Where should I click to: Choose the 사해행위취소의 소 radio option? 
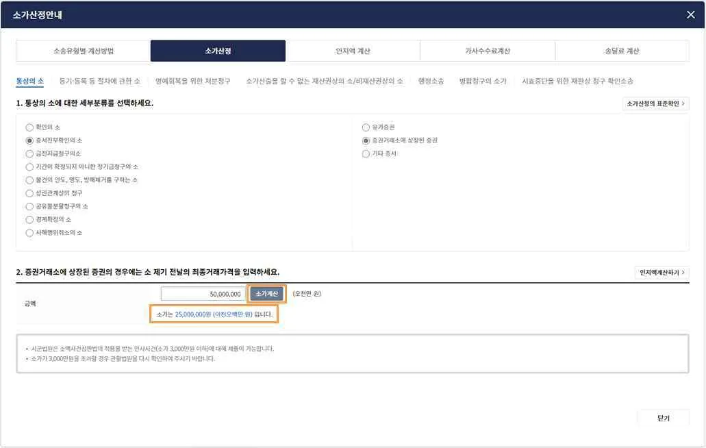(x=29, y=233)
